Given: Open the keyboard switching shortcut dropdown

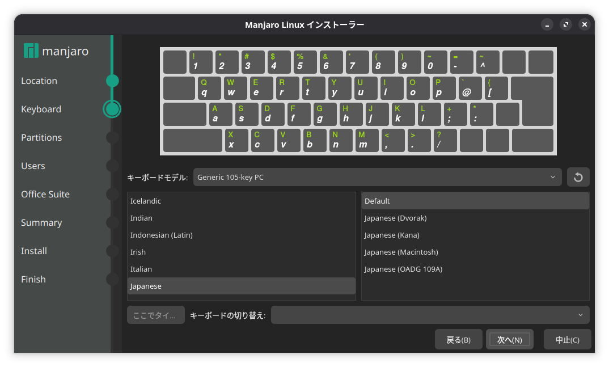Looking at the screenshot, I should tap(430, 315).
